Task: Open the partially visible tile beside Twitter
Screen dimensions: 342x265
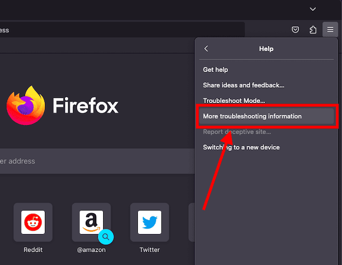Action: [192, 222]
